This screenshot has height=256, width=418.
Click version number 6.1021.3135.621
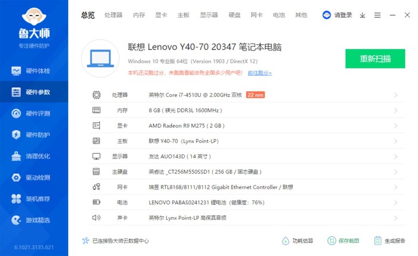34,247
